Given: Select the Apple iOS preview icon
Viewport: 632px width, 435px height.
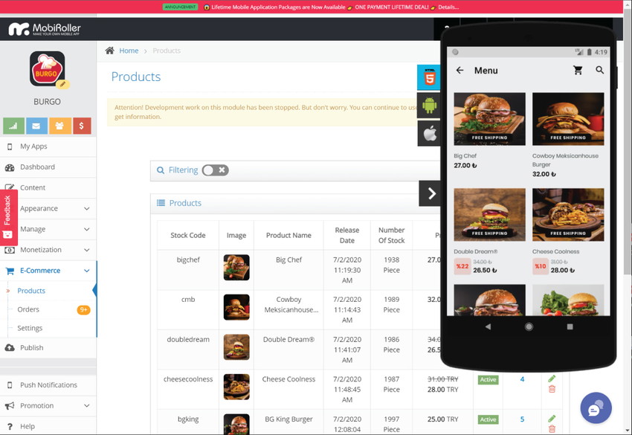Looking at the screenshot, I should tap(429, 134).
